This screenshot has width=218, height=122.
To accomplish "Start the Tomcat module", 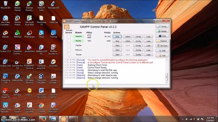I will point(117,55).
